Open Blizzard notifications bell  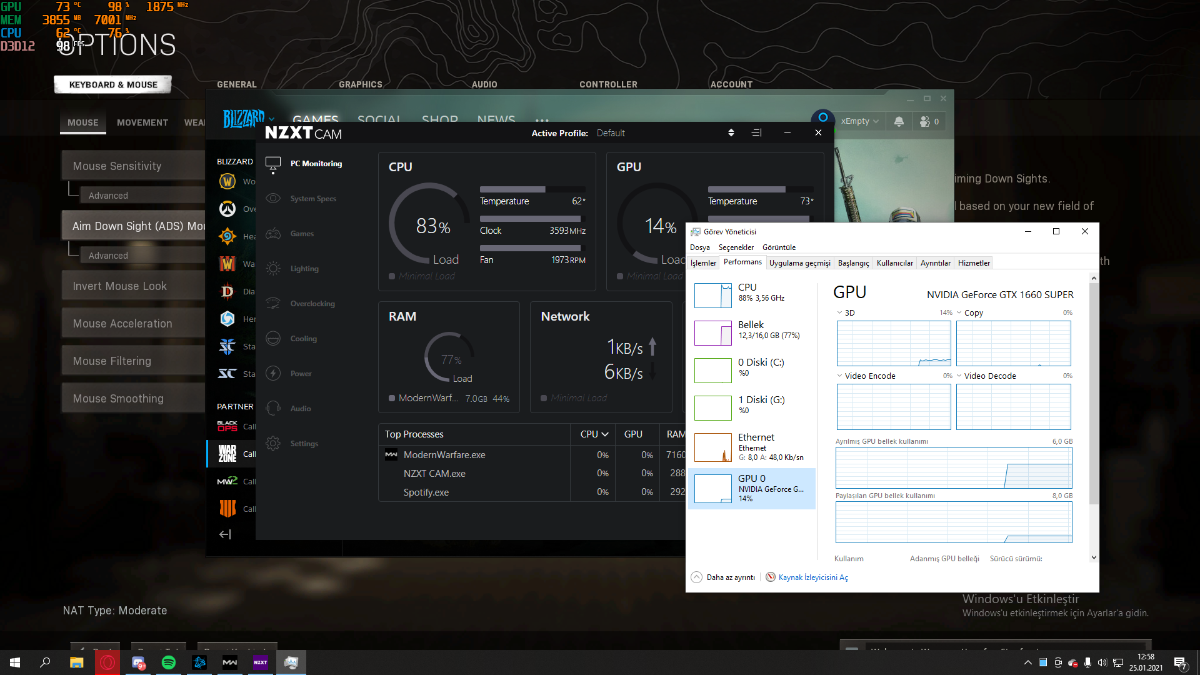pos(899,121)
